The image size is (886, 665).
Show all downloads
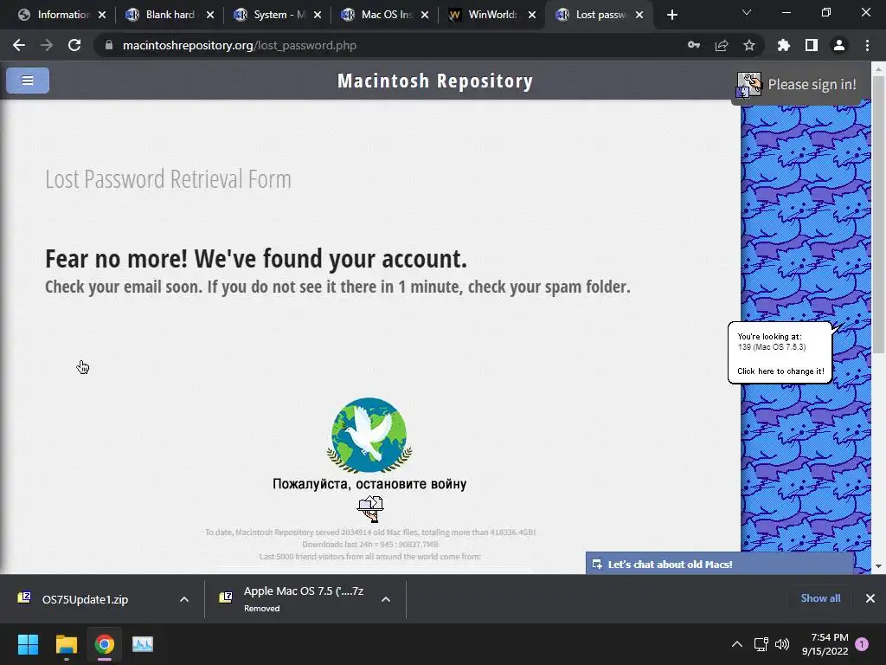(820, 597)
